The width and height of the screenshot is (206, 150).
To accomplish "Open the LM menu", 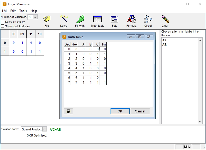I will pos(4,11).
